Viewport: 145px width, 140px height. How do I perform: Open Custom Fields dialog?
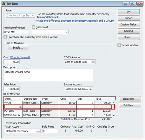(x=129, y=24)
